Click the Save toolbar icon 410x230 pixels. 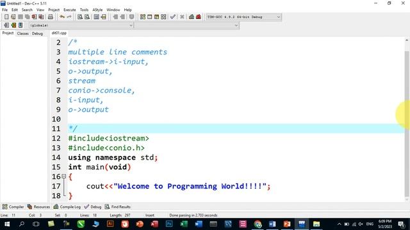coord(20,17)
